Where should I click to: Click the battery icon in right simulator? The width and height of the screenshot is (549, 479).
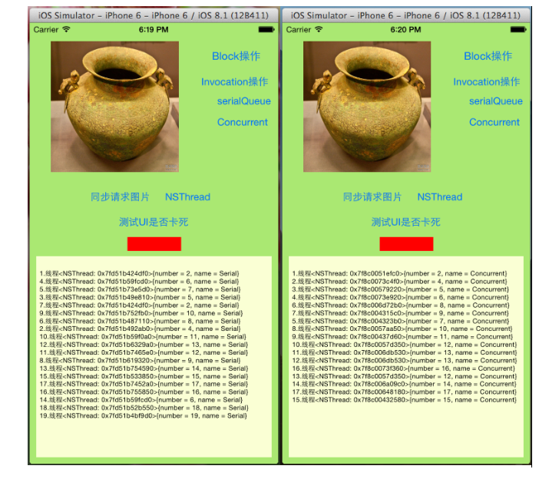point(518,30)
